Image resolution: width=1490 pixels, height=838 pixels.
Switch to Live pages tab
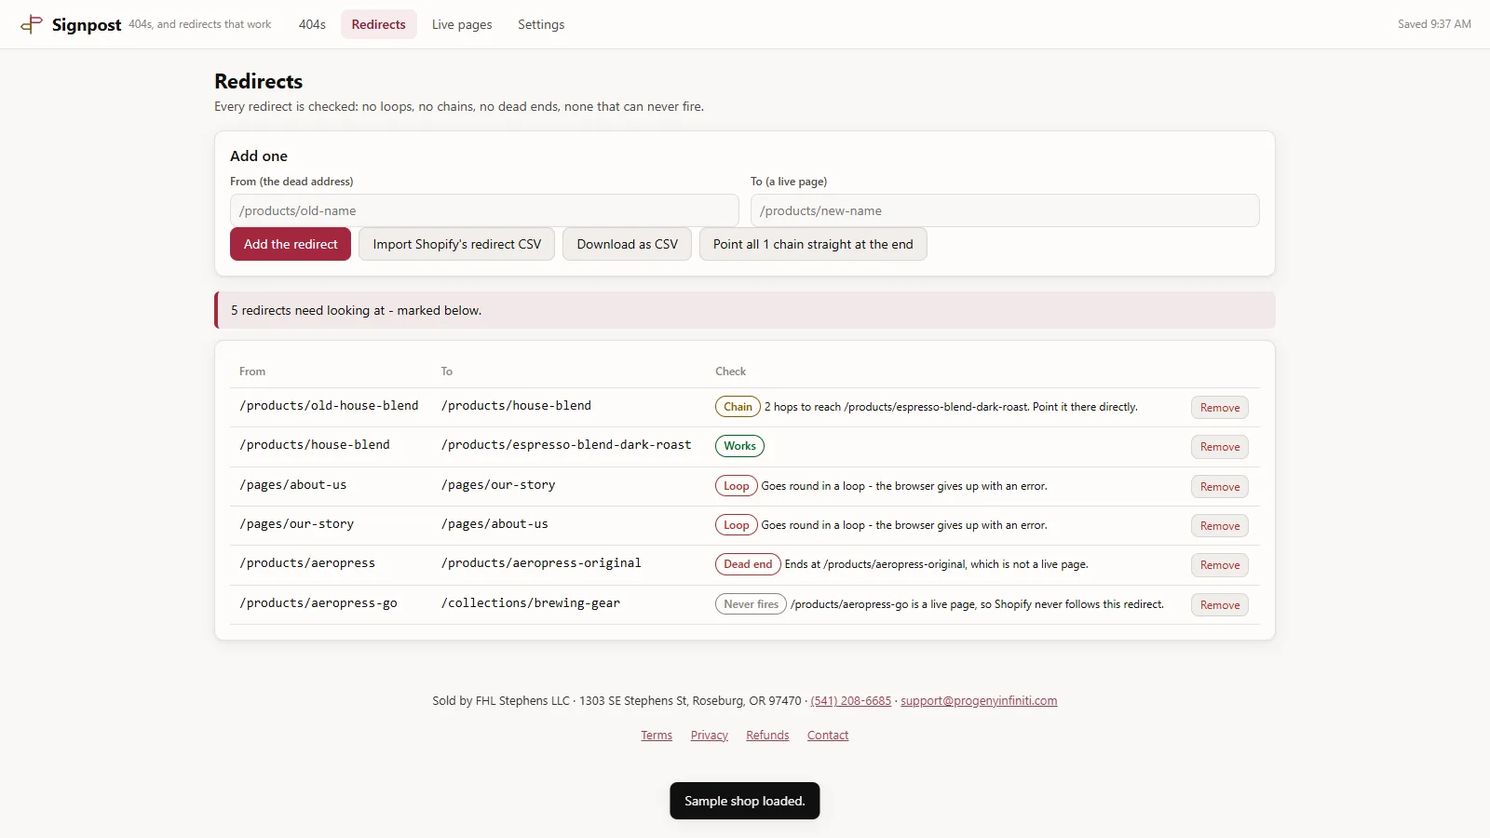tap(462, 24)
